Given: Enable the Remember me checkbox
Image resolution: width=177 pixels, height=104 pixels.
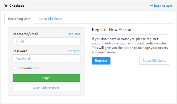Looking at the screenshot, I should [14, 68].
